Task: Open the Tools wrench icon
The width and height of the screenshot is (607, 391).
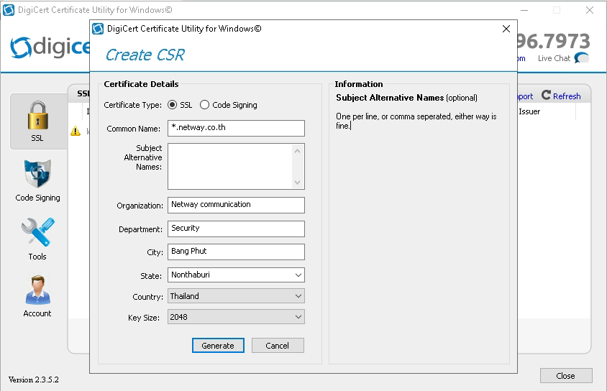Action: point(37,234)
